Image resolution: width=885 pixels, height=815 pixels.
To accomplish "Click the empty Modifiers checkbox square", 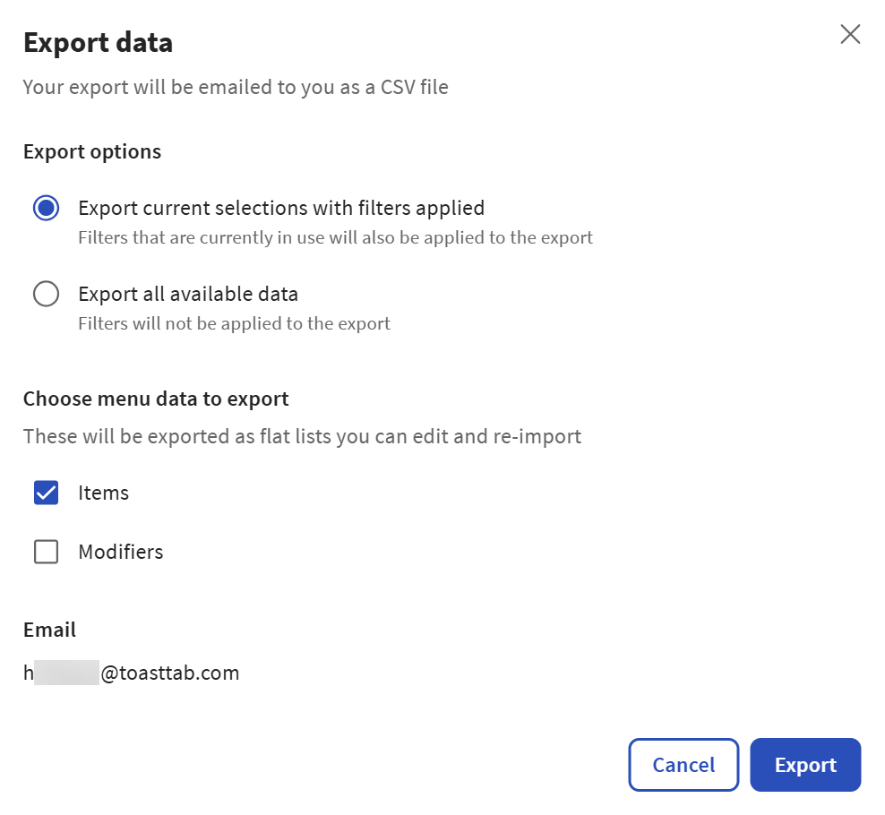I will [x=46, y=552].
